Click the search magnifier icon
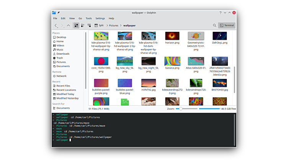The width and height of the screenshot is (288, 162). [214, 25]
